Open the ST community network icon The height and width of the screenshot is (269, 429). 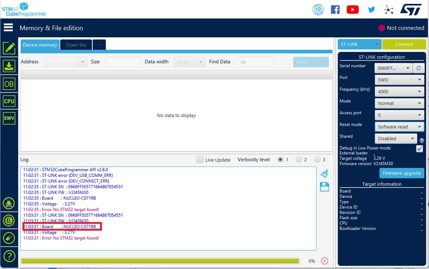click(x=389, y=10)
